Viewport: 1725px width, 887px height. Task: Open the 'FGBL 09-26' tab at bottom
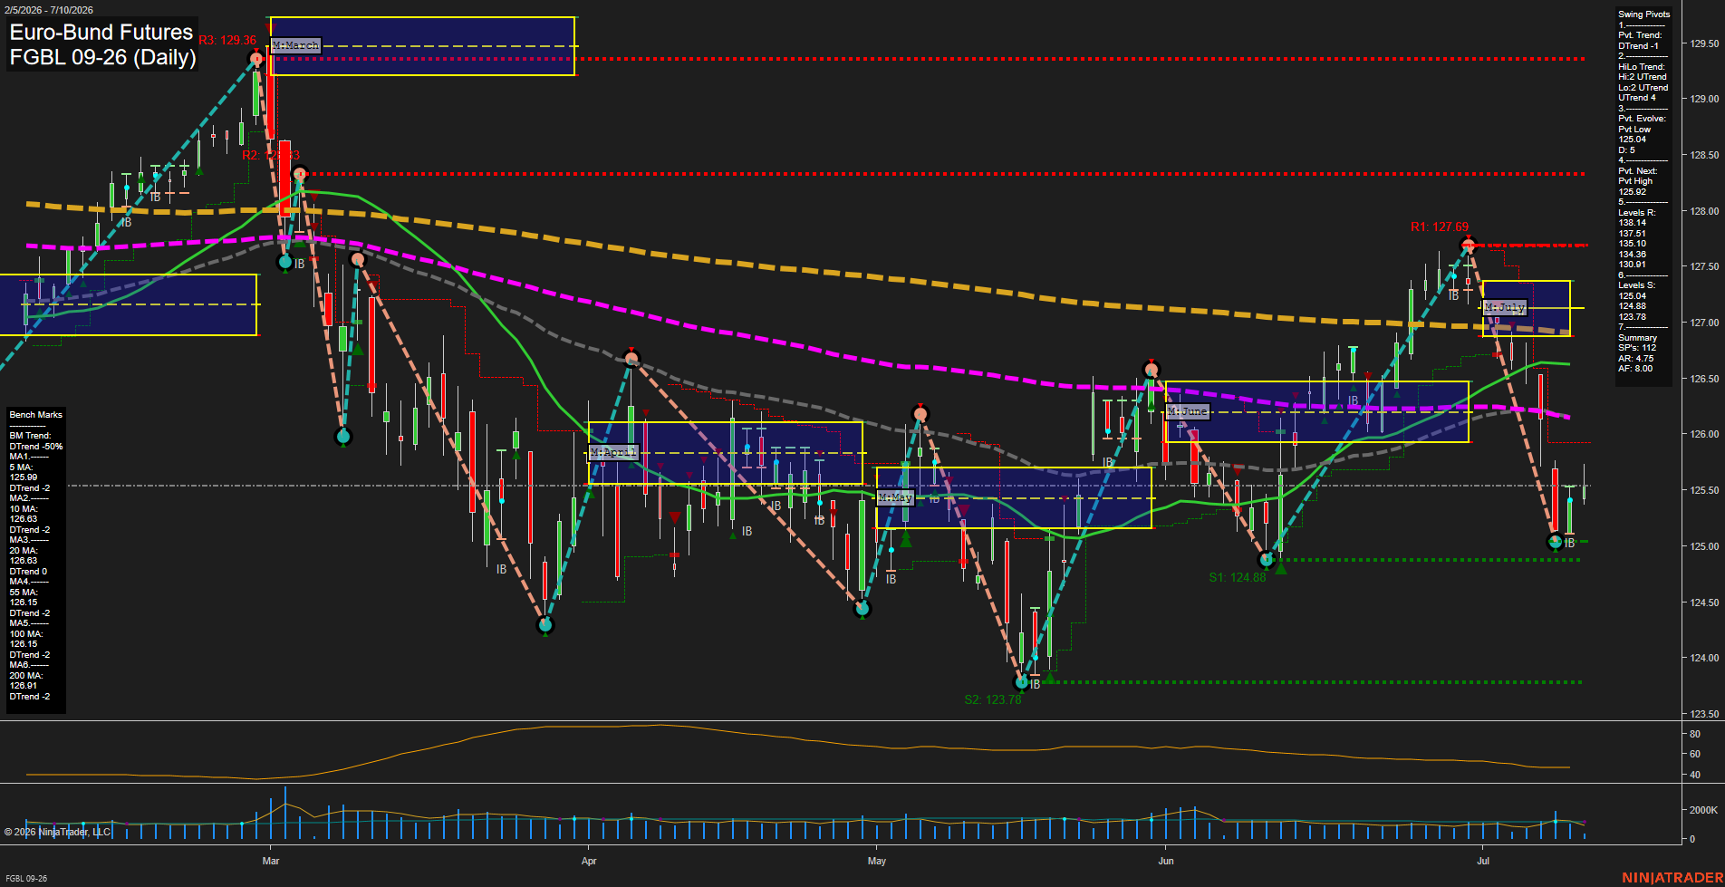(x=24, y=879)
